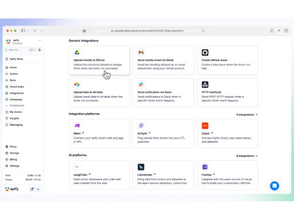
Task: Open the Upload data to Airtable card
Action: 99,93
